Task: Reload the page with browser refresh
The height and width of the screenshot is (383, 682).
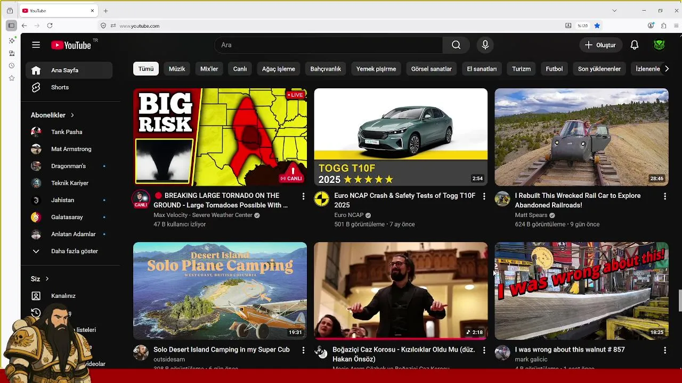Action: coord(50,26)
